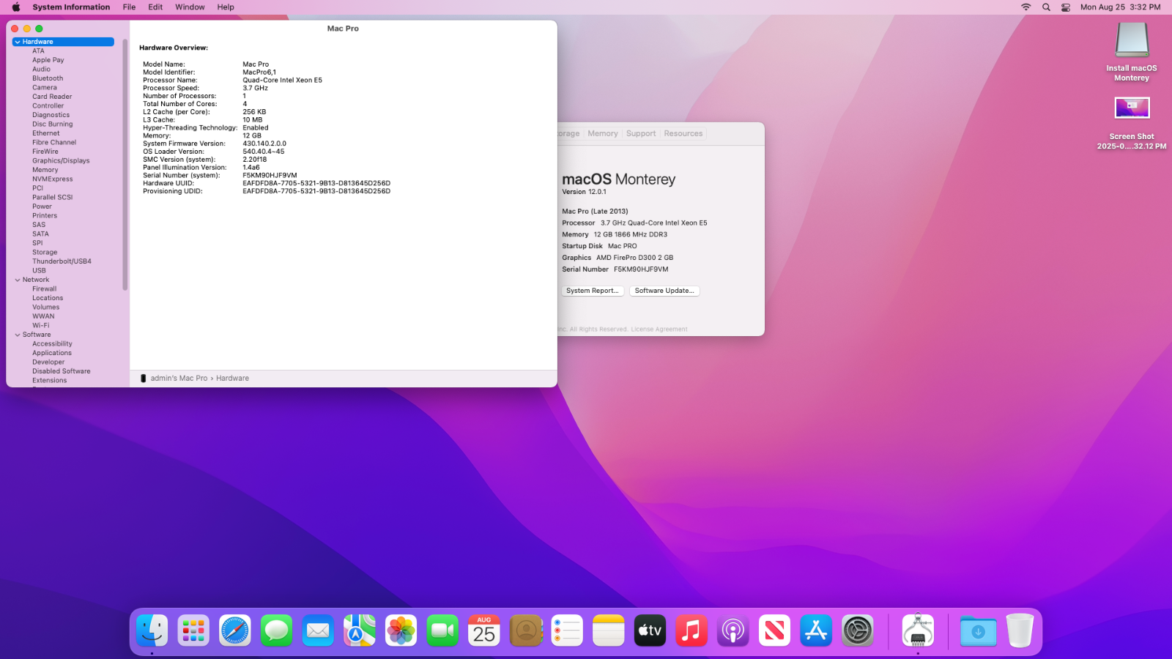This screenshot has height=659, width=1172.
Task: Open Downloads folder in Dock
Action: tap(978, 630)
